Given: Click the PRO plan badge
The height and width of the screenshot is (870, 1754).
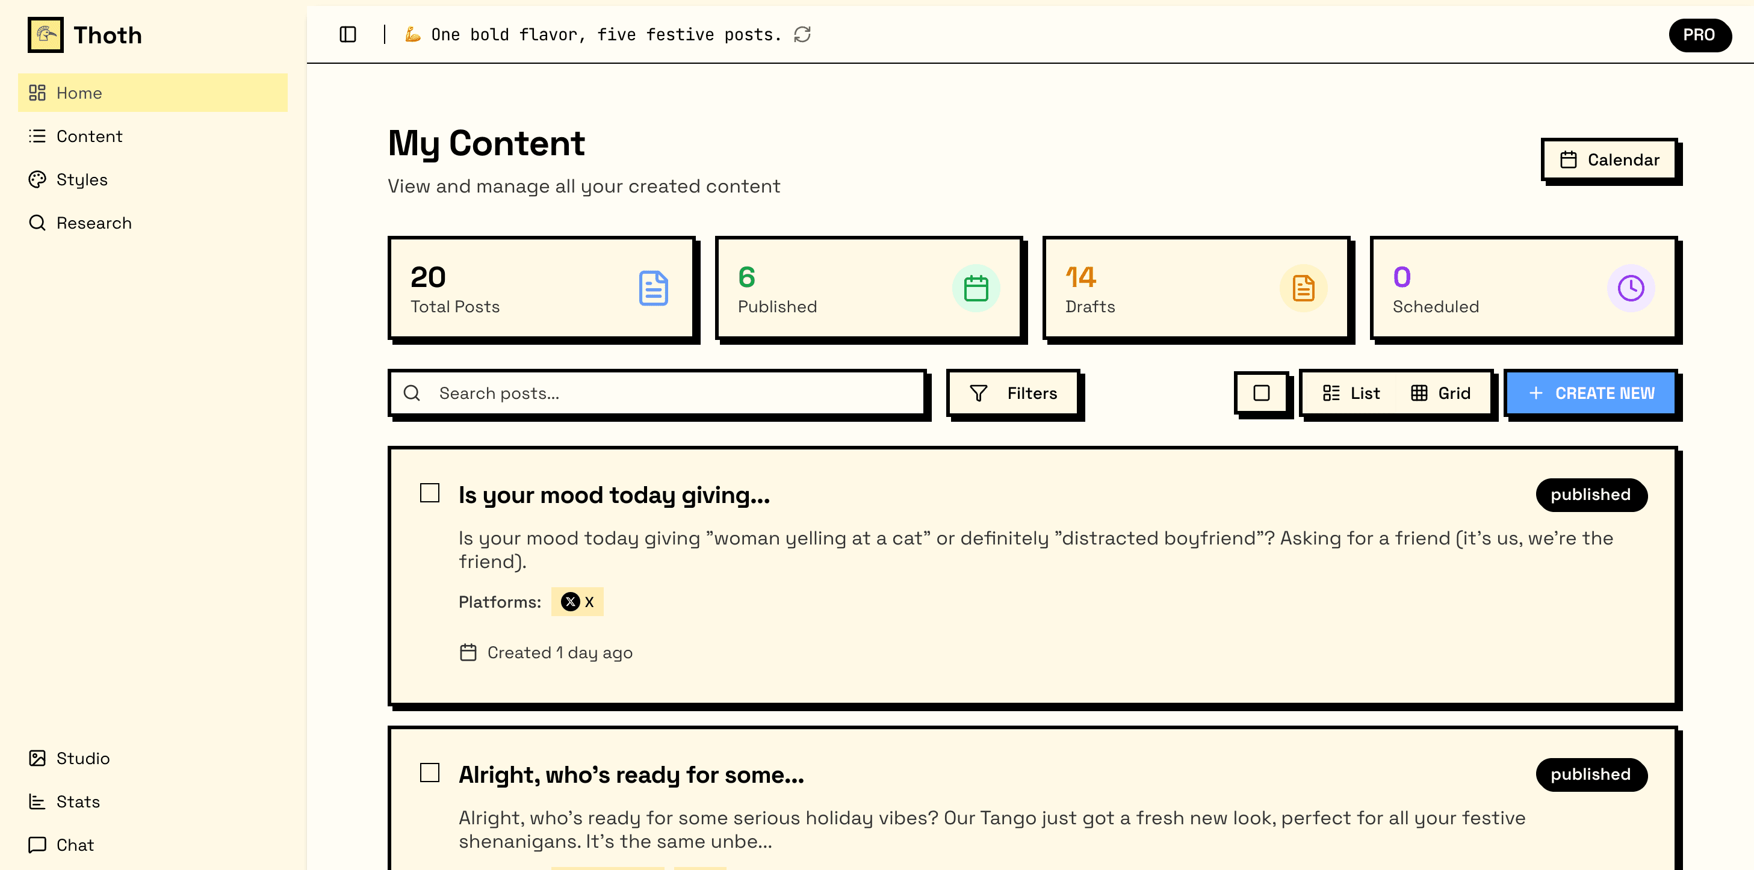Looking at the screenshot, I should (1699, 35).
